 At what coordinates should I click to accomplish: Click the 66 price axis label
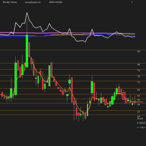click(x=138, y=90)
